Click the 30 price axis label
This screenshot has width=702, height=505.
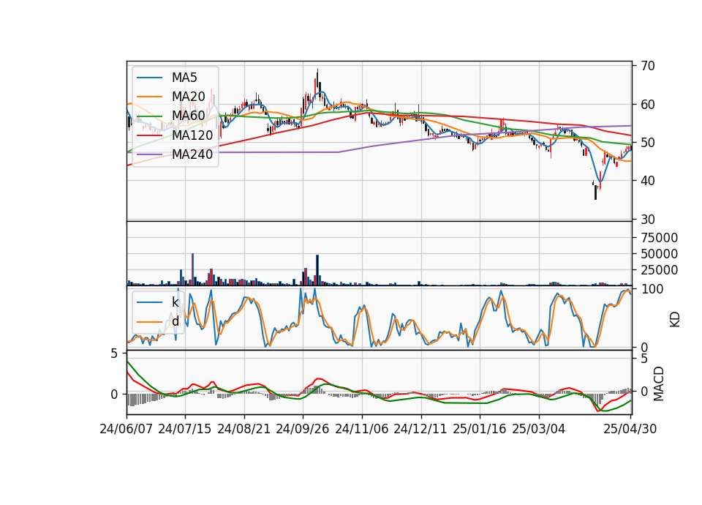(x=648, y=220)
